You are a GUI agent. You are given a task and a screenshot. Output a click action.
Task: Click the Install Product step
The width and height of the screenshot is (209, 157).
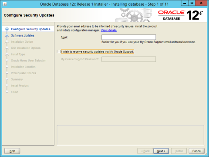pos(20,85)
